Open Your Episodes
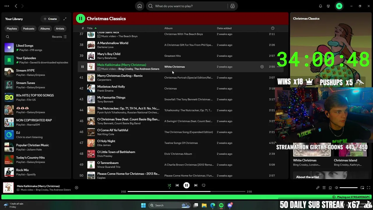Screen dimensions: 373x210 (x=37, y=60)
